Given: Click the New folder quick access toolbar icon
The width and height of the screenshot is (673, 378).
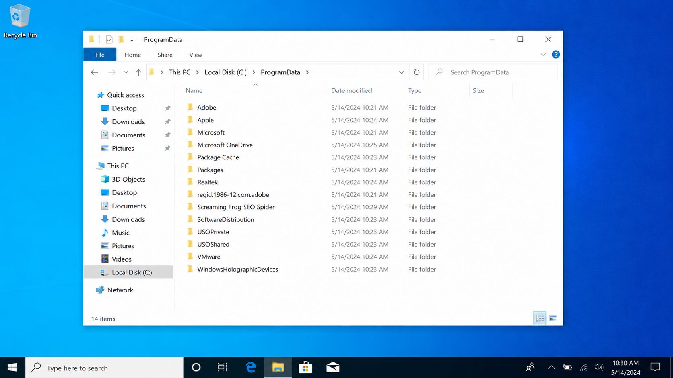Looking at the screenshot, I should (121, 39).
